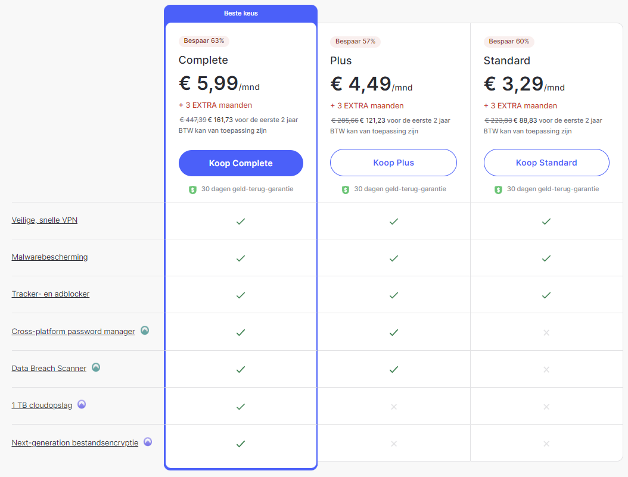
Task: Click the Beste keus banner
Action: pyautogui.click(x=240, y=13)
